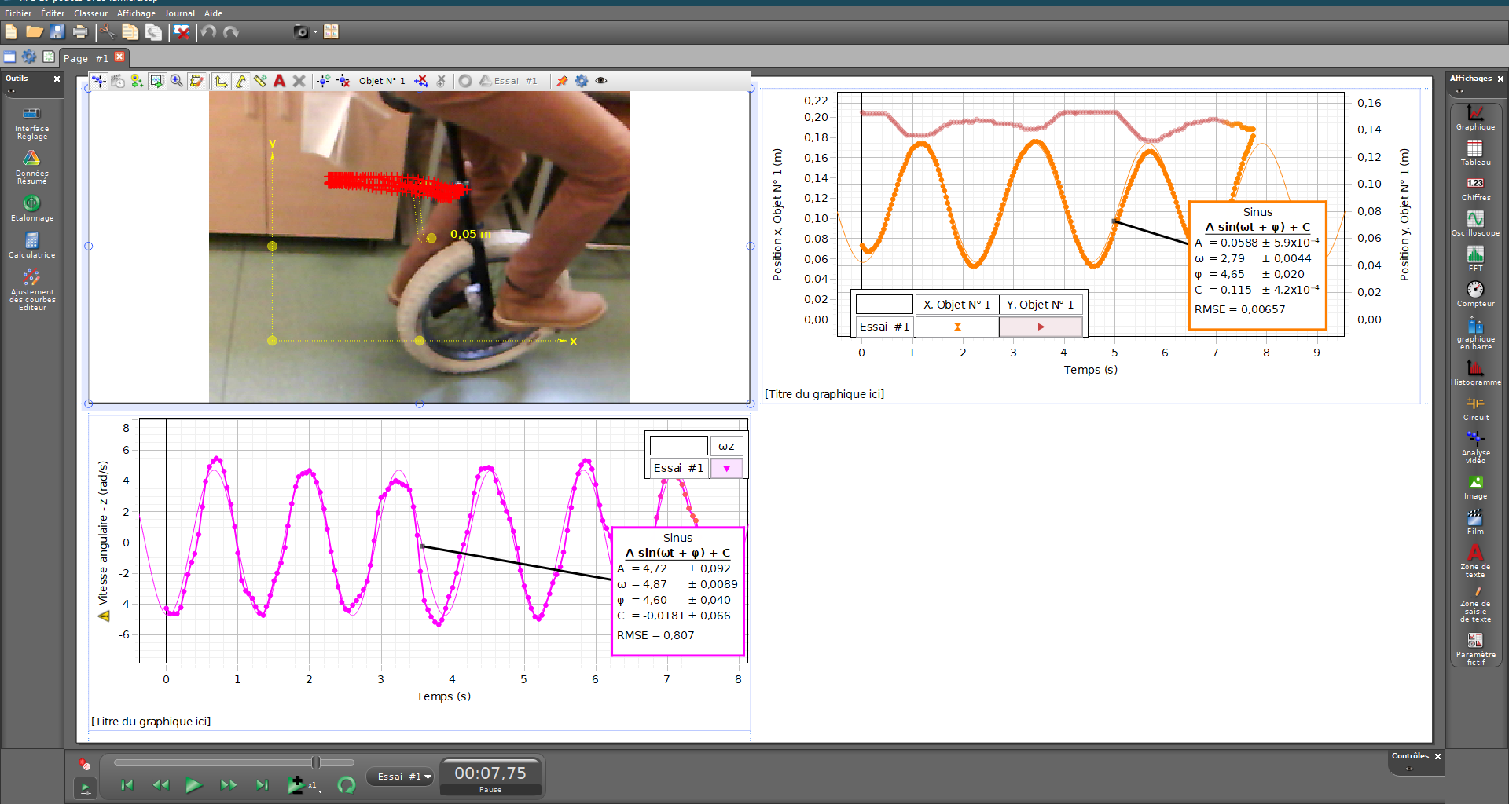Screen dimensions: 1509x804
Task: Click the print icon
Action: (80, 31)
